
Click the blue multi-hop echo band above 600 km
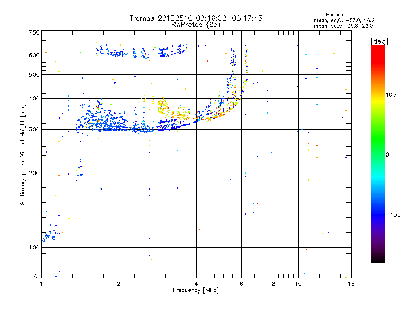click(x=141, y=50)
